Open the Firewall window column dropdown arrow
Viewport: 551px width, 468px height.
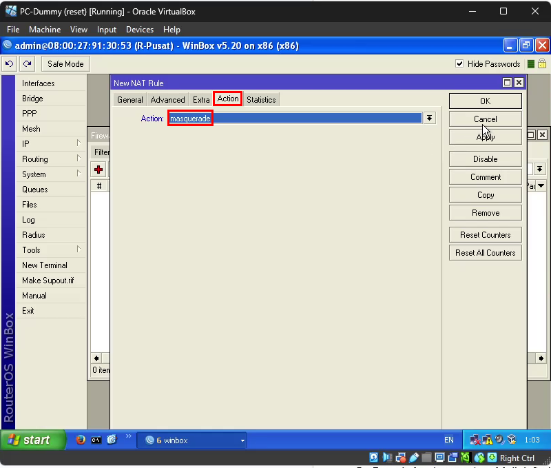pos(541,185)
